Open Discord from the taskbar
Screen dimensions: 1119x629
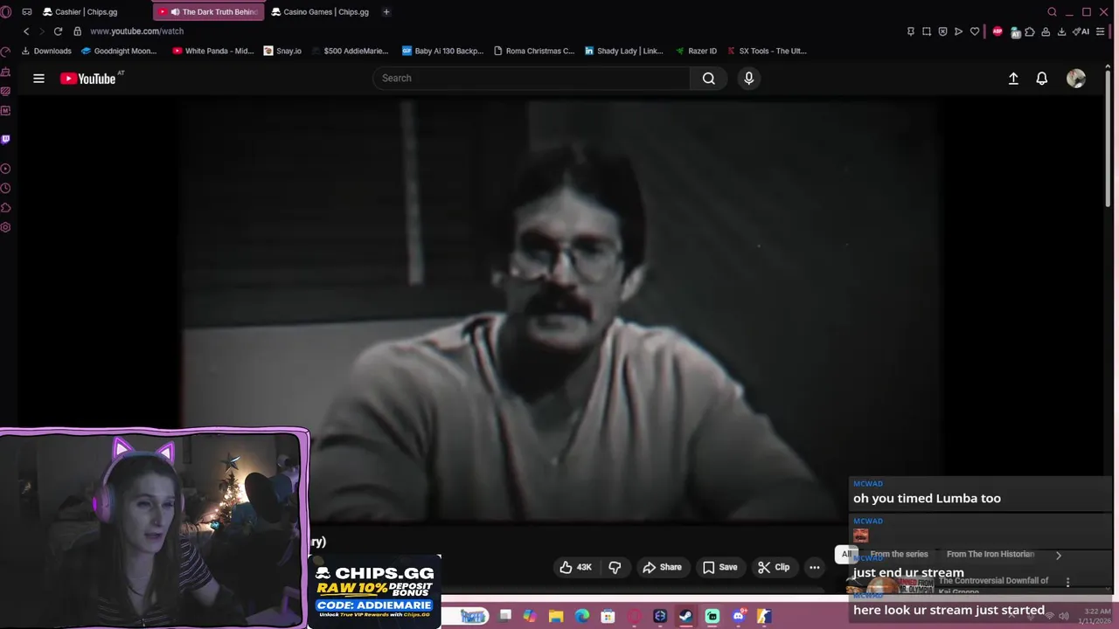(x=739, y=616)
